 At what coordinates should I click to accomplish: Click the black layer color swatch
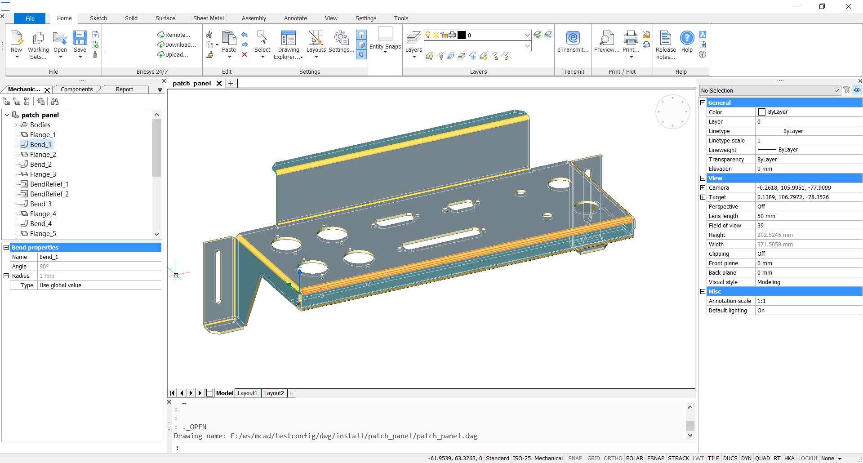[x=462, y=35]
